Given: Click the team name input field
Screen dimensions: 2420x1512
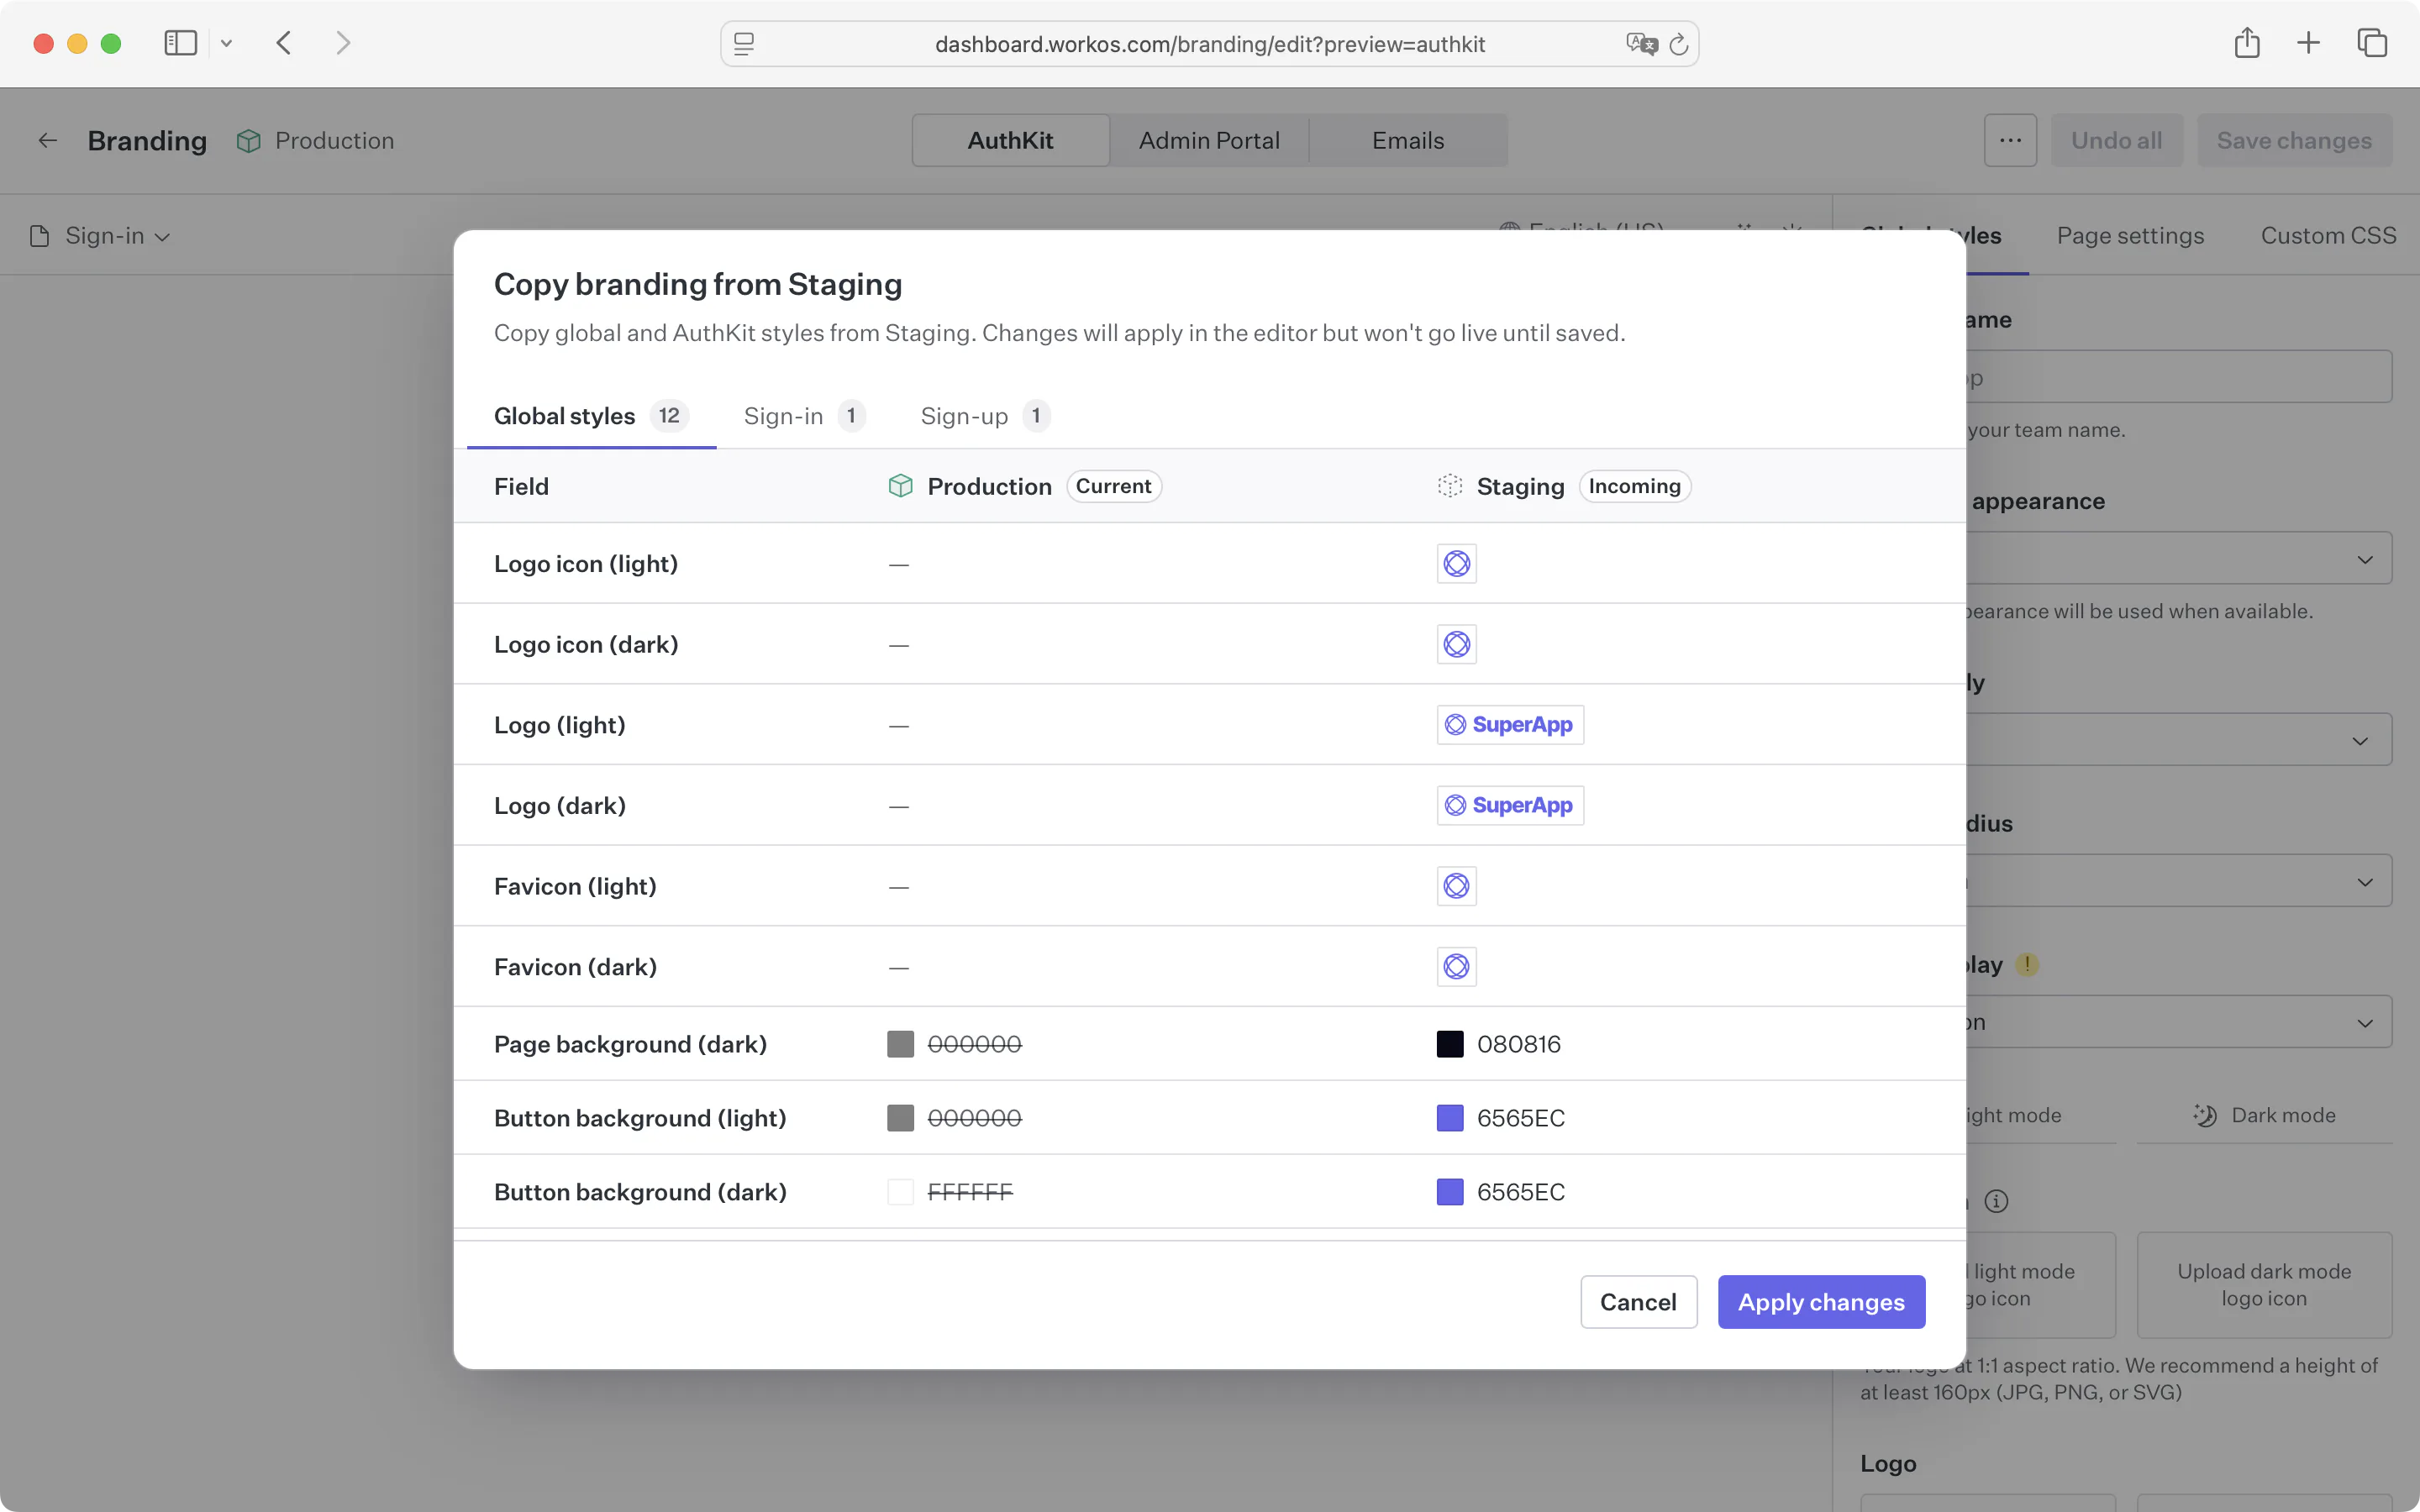Looking at the screenshot, I should [x=2178, y=377].
